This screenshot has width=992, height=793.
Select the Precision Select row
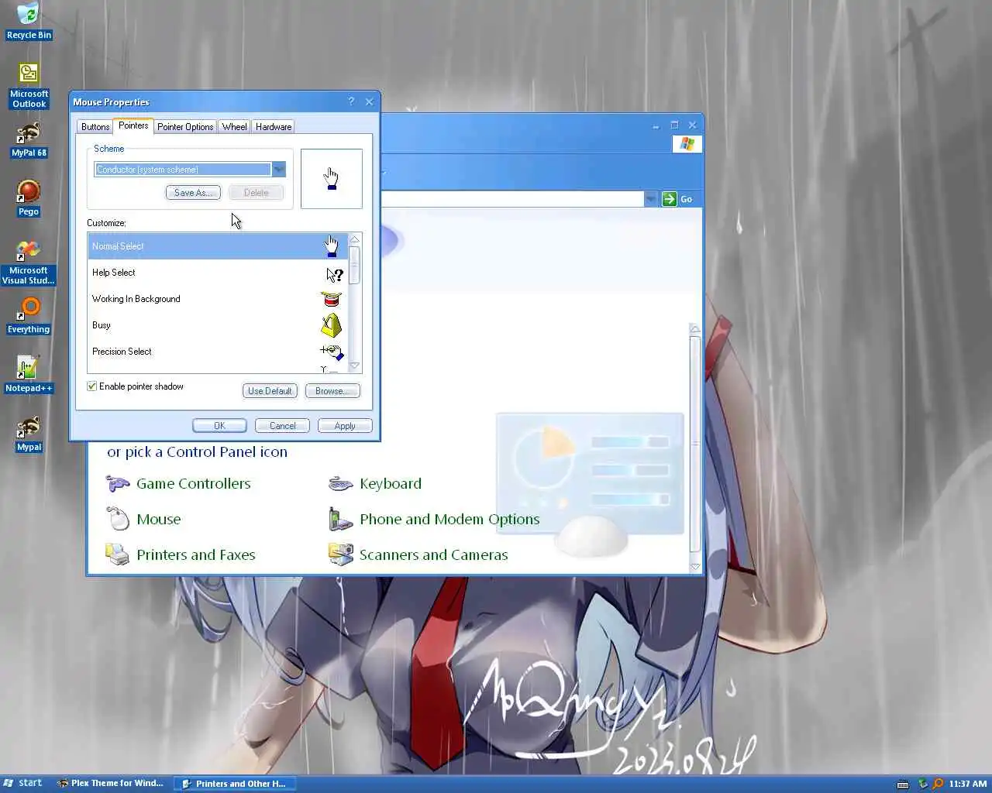(218, 352)
